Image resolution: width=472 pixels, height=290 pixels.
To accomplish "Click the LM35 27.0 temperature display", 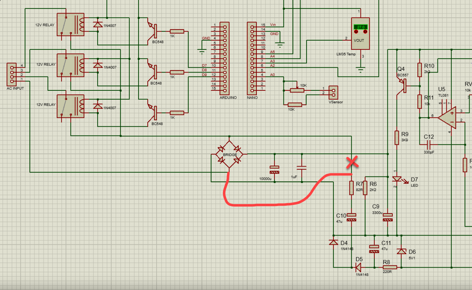I will [360, 27].
